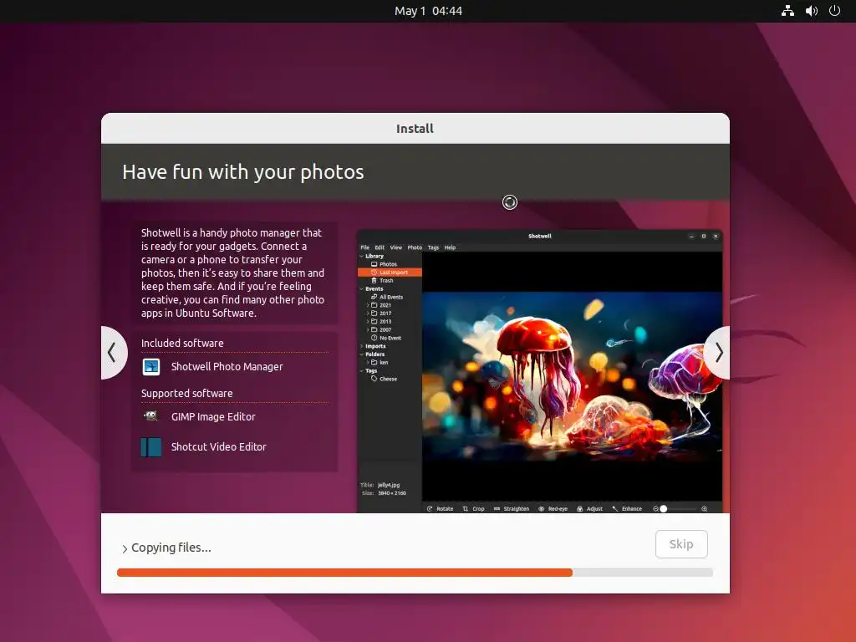
Task: Click the 'Supported software' heading
Action: point(186,394)
